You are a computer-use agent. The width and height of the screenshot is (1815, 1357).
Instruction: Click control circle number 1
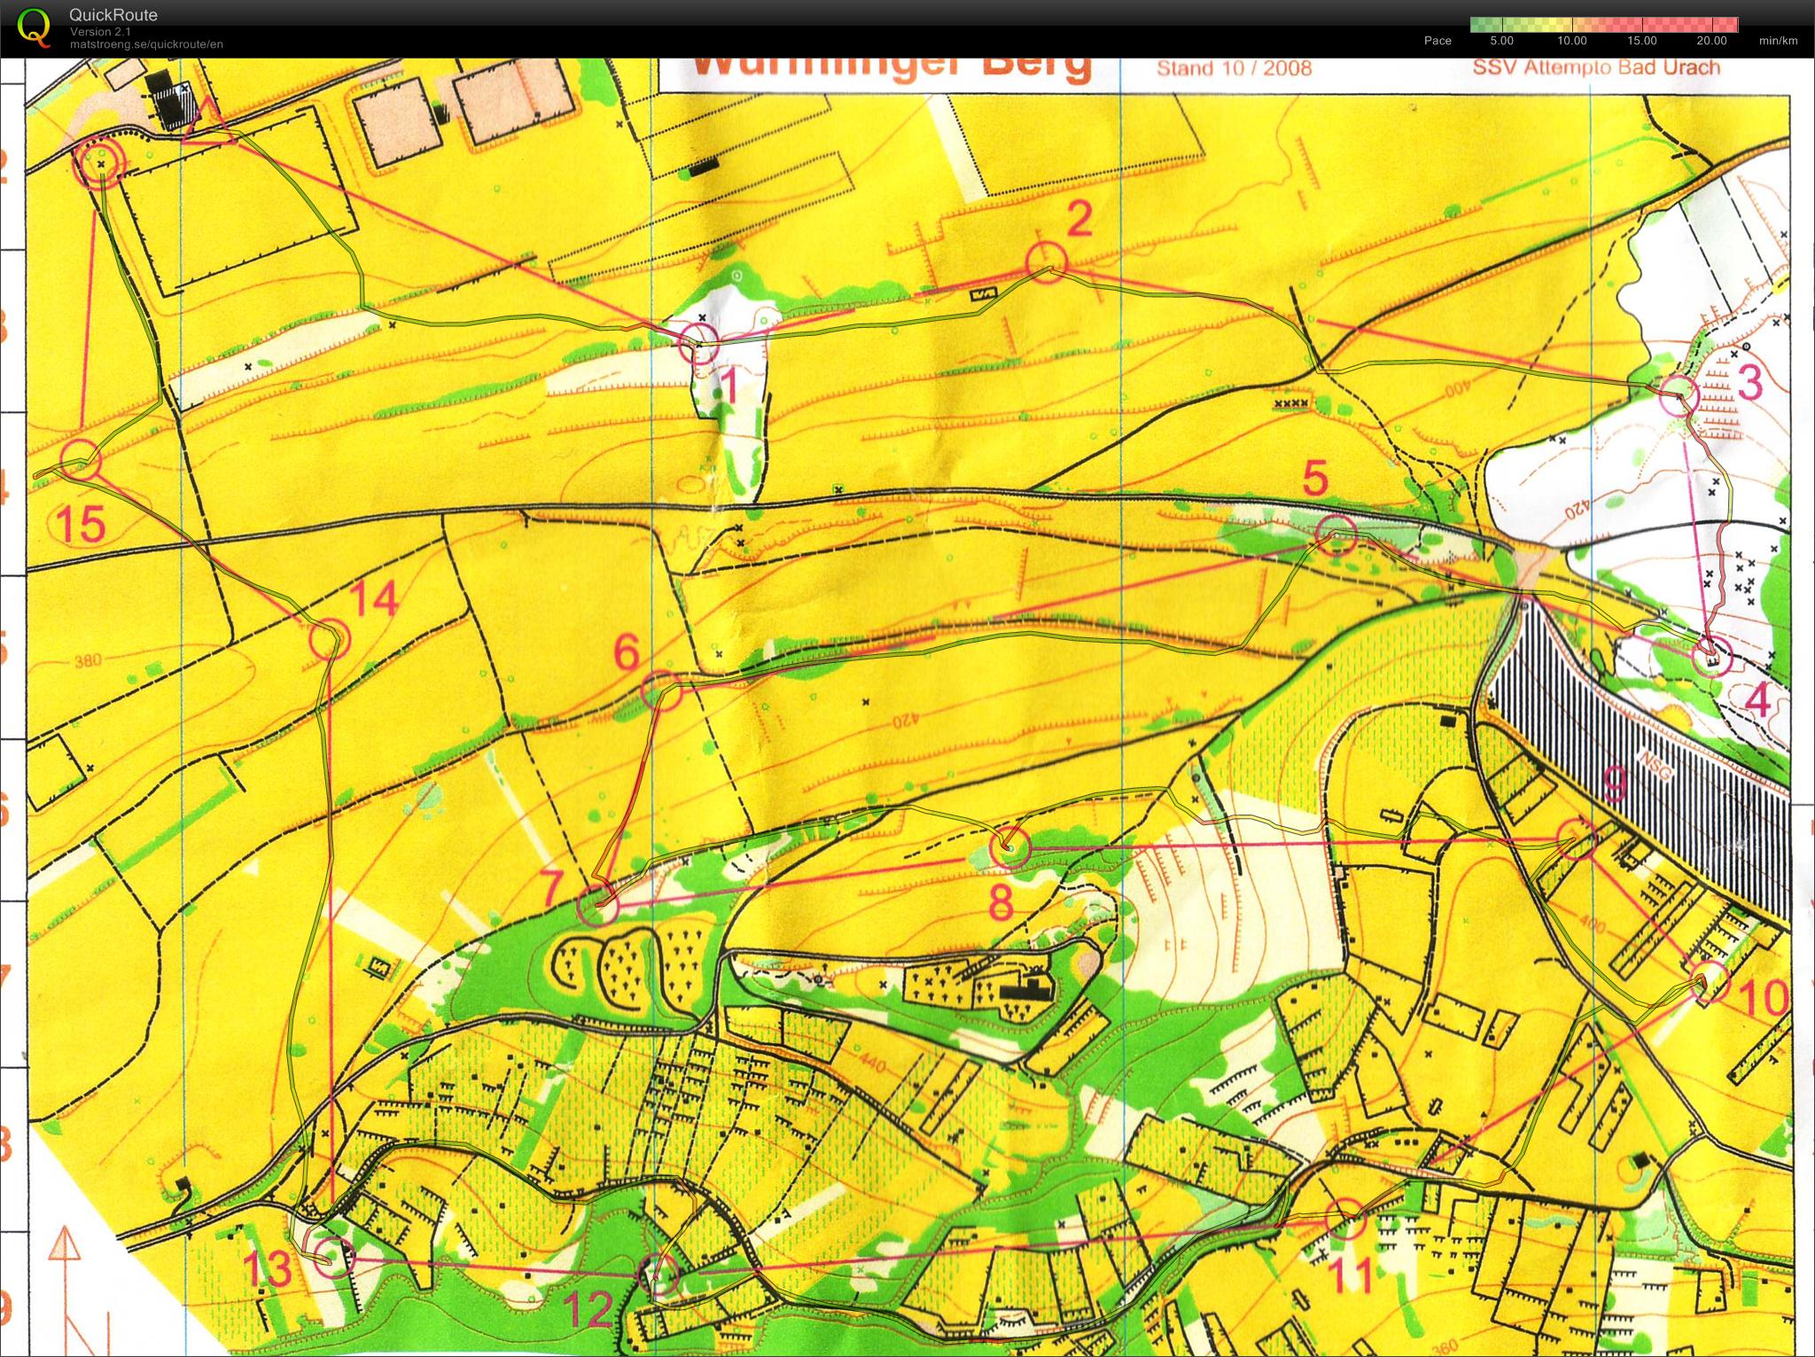[x=699, y=344]
